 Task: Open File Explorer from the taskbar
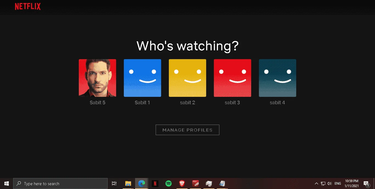pyautogui.click(x=128, y=183)
